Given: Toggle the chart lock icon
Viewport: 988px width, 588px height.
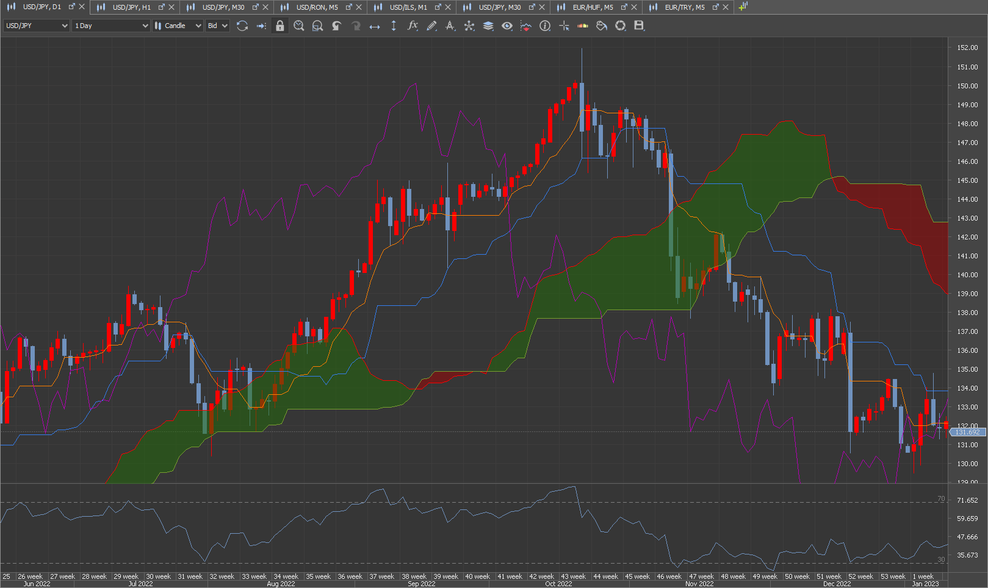Looking at the screenshot, I should click(x=279, y=26).
